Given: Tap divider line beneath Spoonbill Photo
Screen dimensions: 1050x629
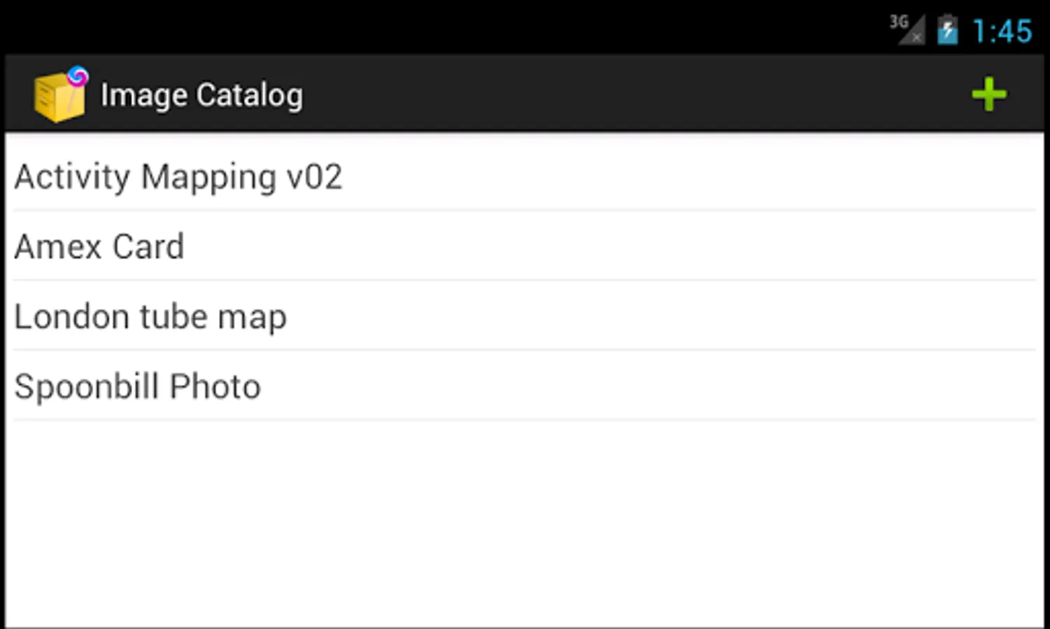Looking at the screenshot, I should pyautogui.click(x=525, y=420).
